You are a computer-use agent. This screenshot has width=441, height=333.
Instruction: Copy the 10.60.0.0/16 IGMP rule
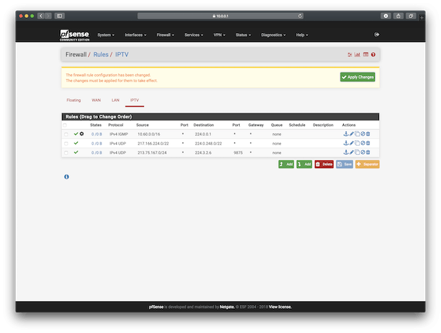point(357,134)
